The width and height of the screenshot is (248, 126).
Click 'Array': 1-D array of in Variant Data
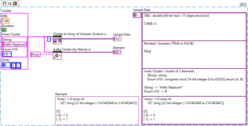point(157,99)
